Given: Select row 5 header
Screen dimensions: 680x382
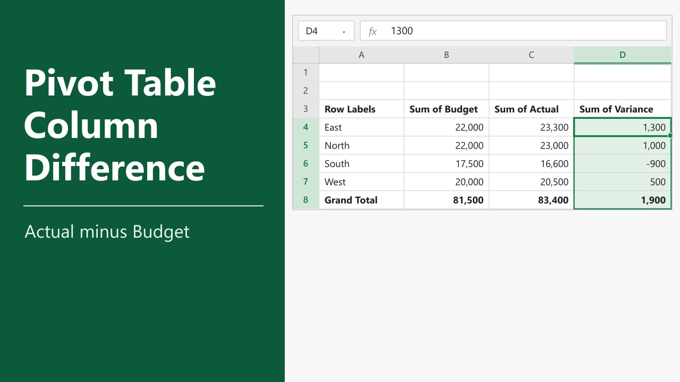Looking at the screenshot, I should (306, 145).
